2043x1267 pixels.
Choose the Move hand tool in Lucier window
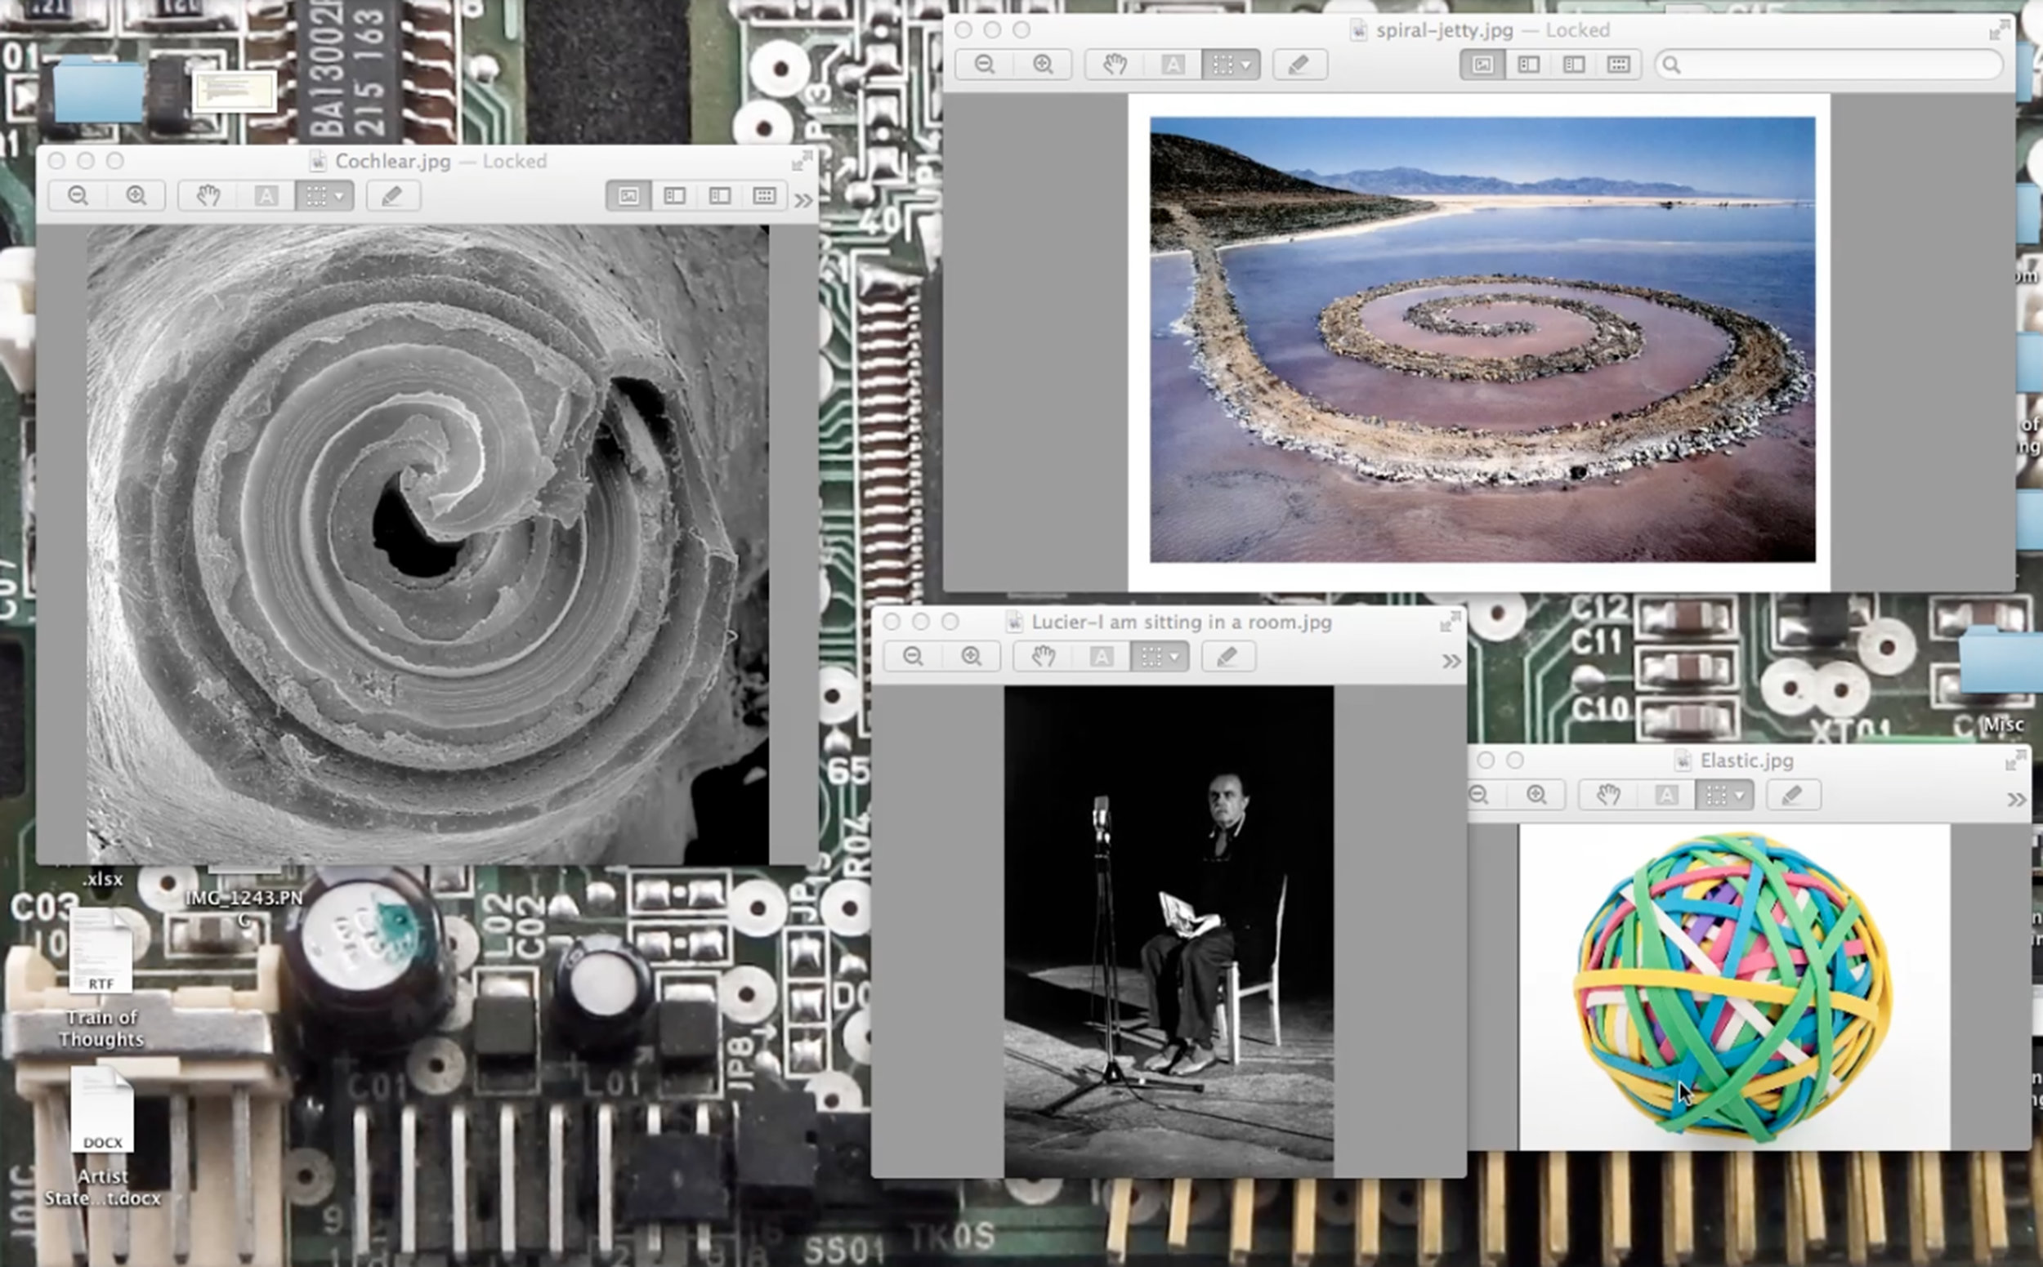1043,656
